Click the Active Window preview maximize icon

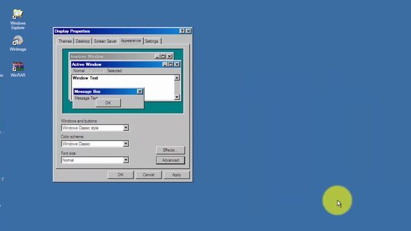tap(171, 64)
